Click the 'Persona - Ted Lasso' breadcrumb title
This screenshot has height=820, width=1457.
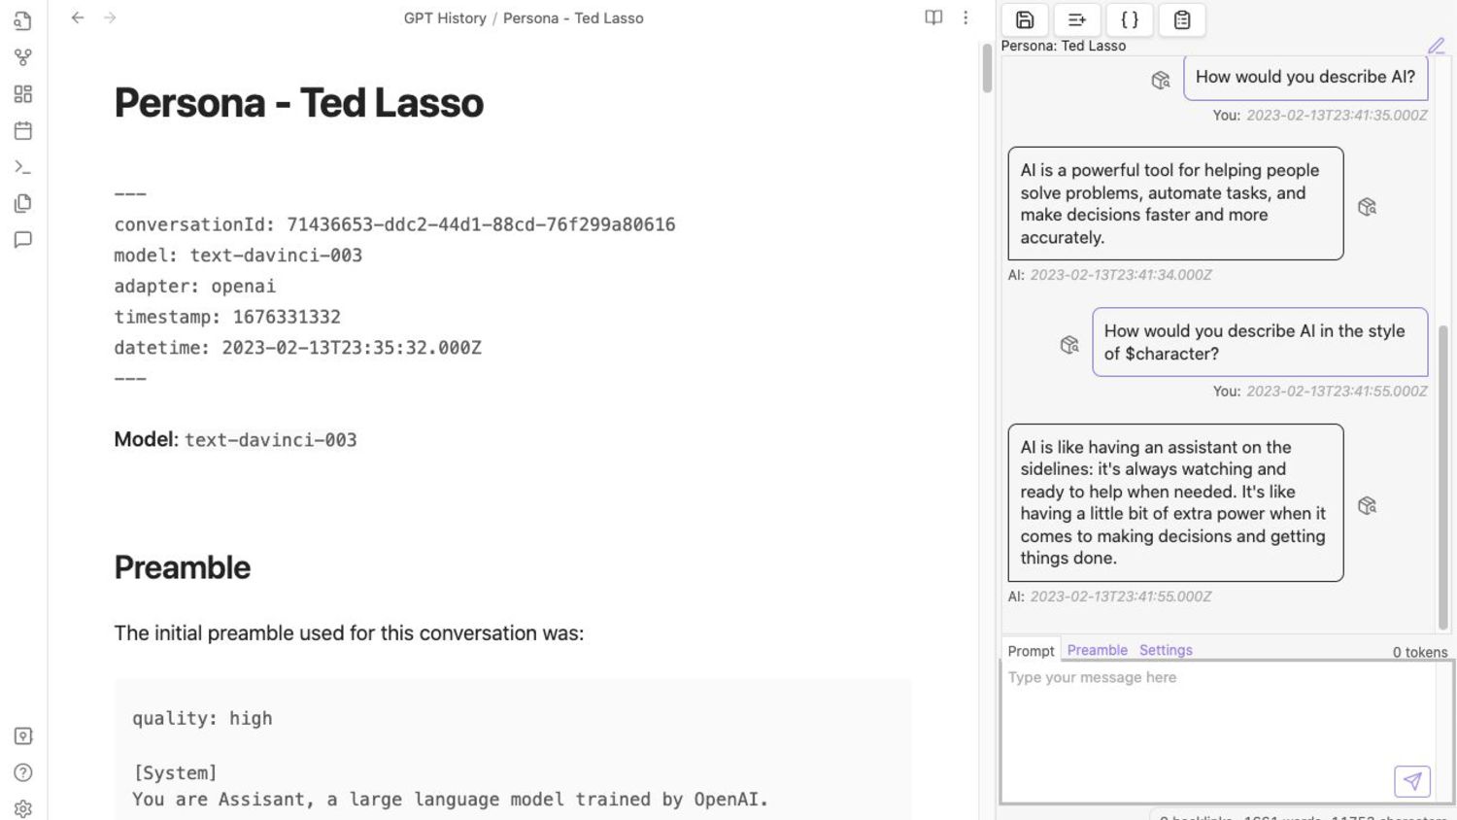[x=573, y=17]
